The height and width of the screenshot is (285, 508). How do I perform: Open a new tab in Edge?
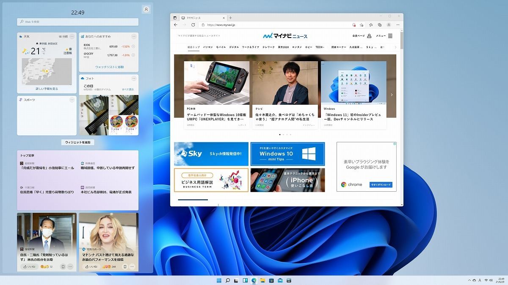(231, 18)
